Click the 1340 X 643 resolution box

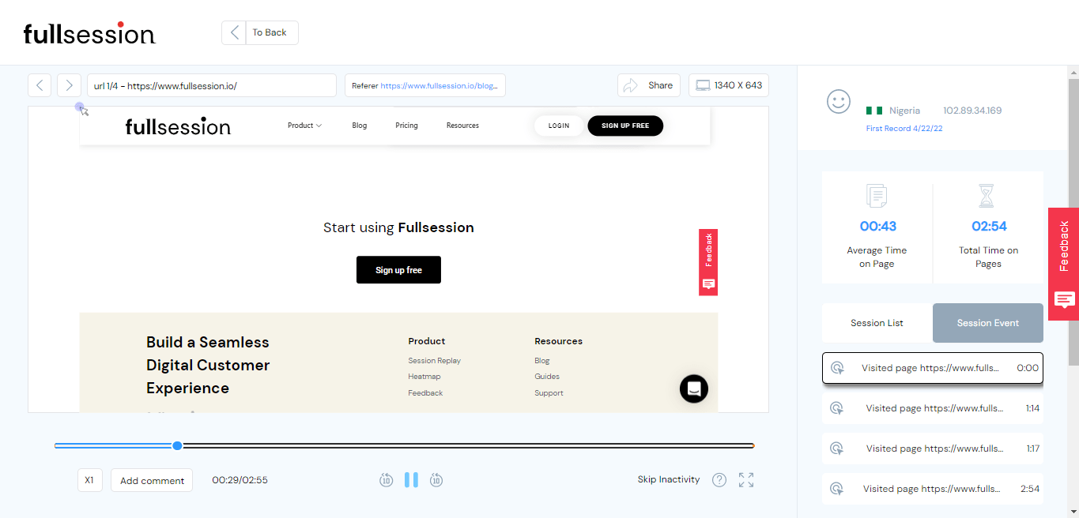tap(729, 85)
